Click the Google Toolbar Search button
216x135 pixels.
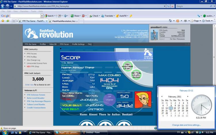click(x=49, y=16)
